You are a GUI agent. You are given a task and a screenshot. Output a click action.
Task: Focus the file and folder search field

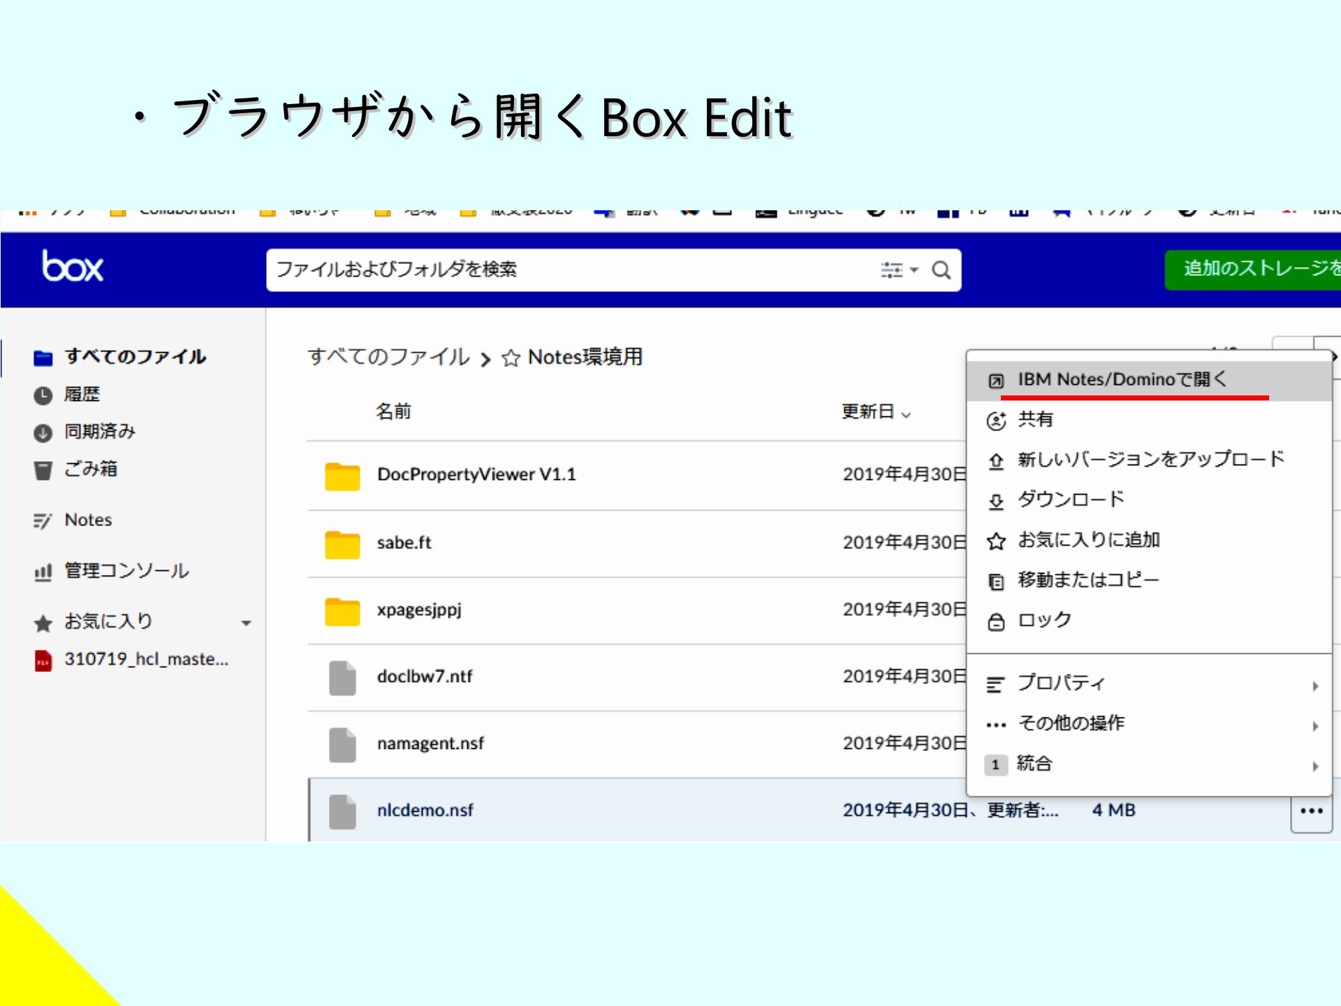point(613,270)
